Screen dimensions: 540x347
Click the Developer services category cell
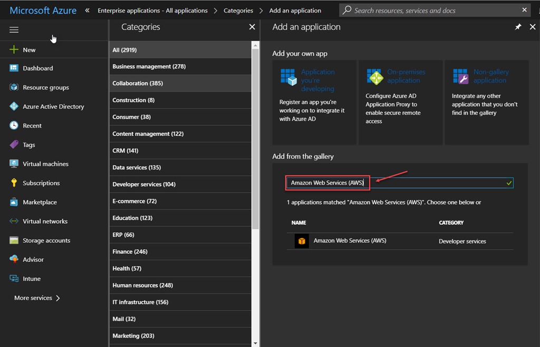(x=462, y=241)
